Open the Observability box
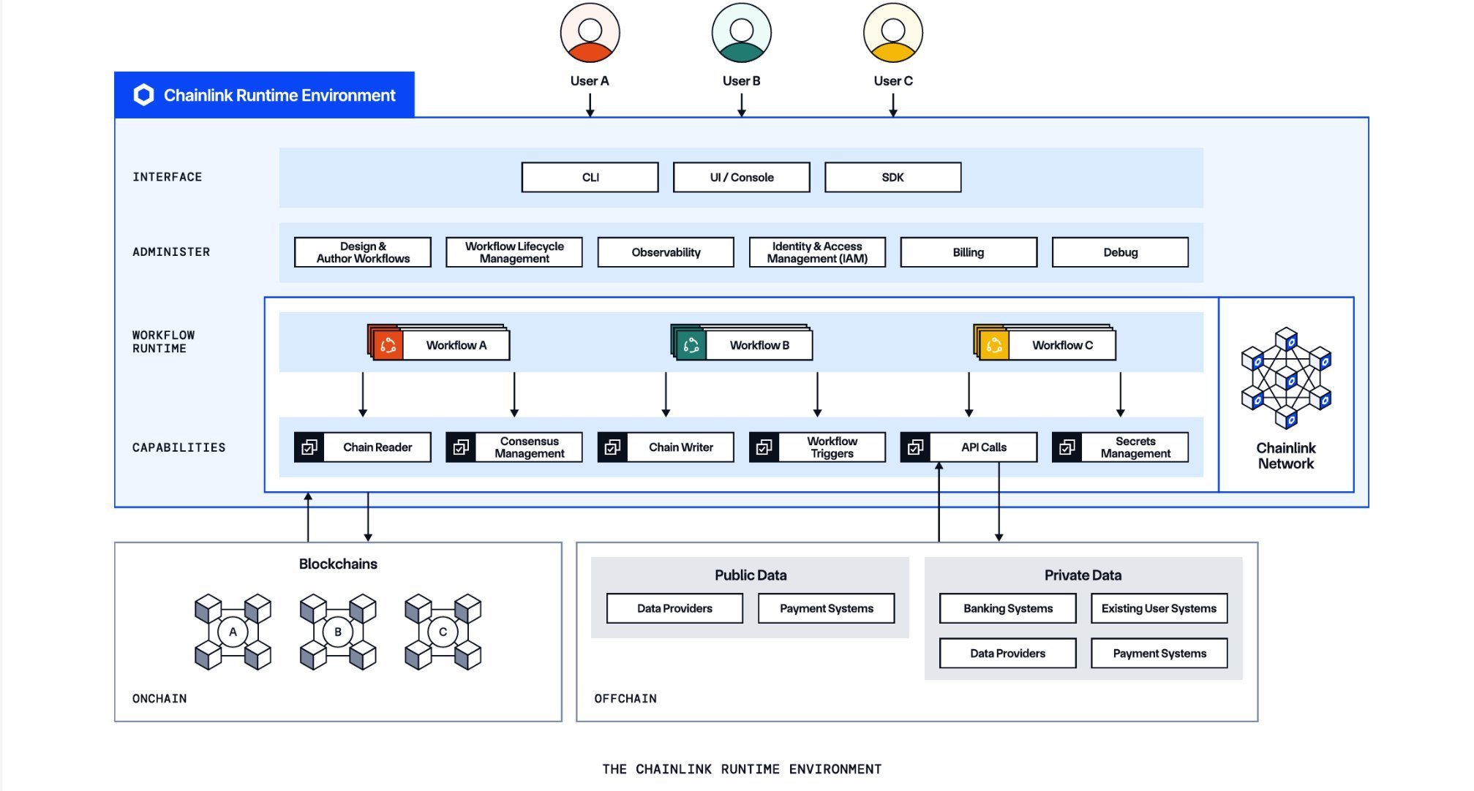This screenshot has width=1474, height=791. (666, 252)
